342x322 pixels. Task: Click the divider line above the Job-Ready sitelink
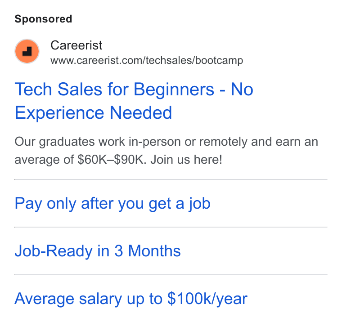pyautogui.click(x=171, y=227)
